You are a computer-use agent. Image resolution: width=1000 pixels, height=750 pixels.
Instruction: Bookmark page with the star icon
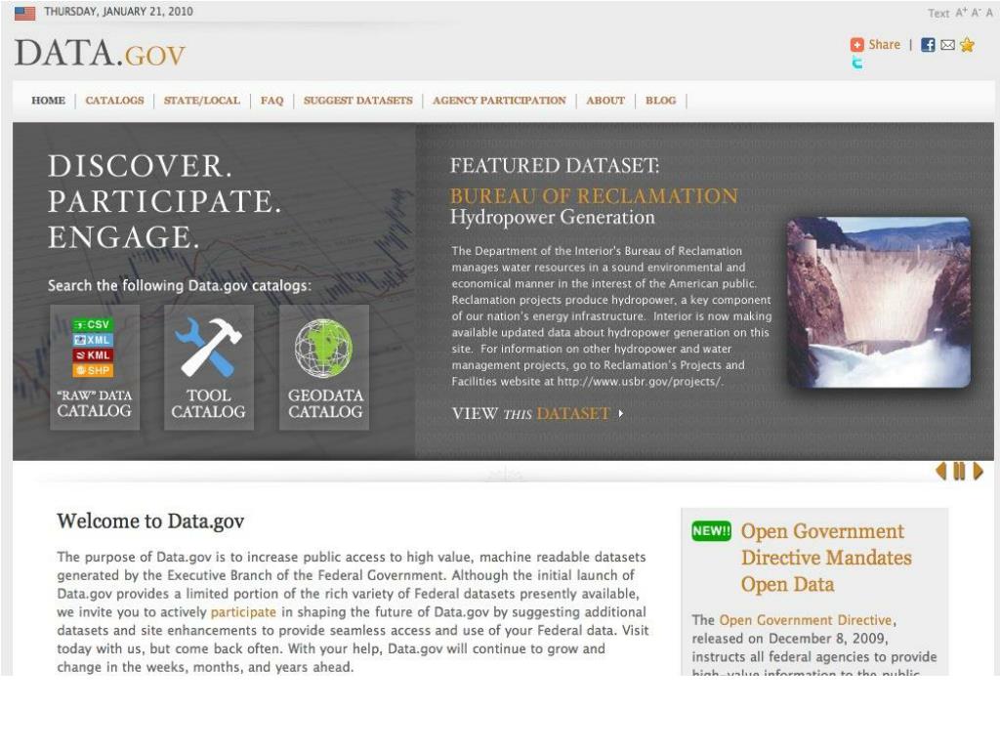(x=967, y=45)
